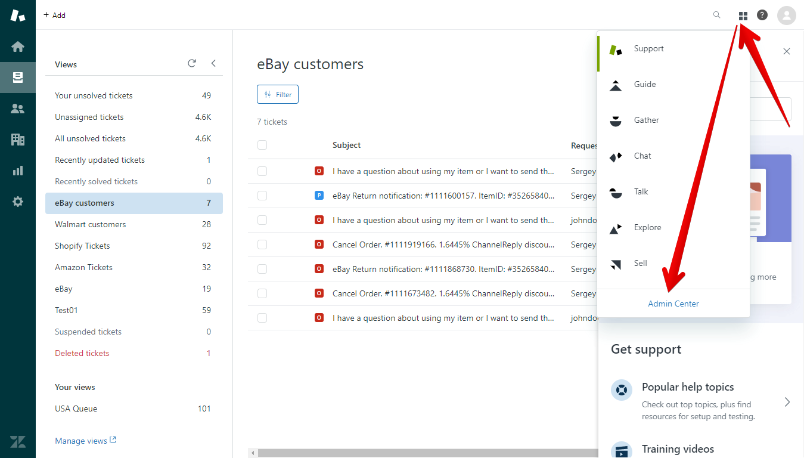
Task: Collapse the Views panel with chevron
Action: click(213, 63)
